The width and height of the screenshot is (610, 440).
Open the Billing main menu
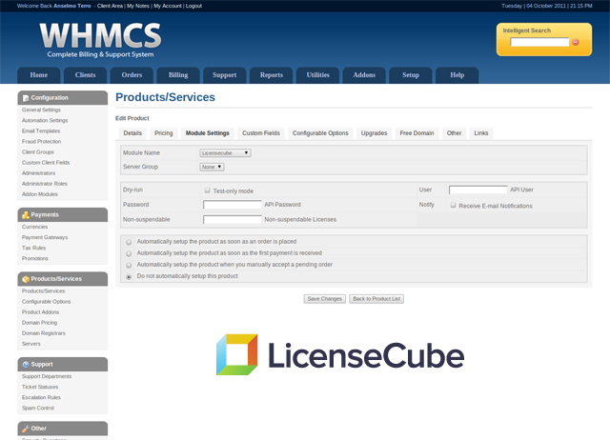click(x=178, y=75)
